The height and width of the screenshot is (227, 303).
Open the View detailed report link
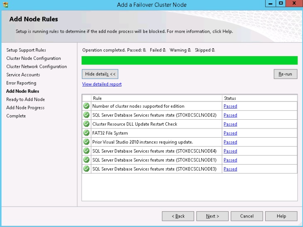[x=102, y=84]
